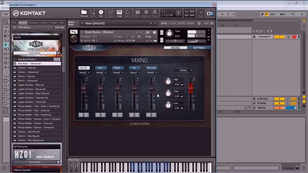The height and width of the screenshot is (173, 308).
Task: Switch to the Modules tab
Action: point(54,23)
